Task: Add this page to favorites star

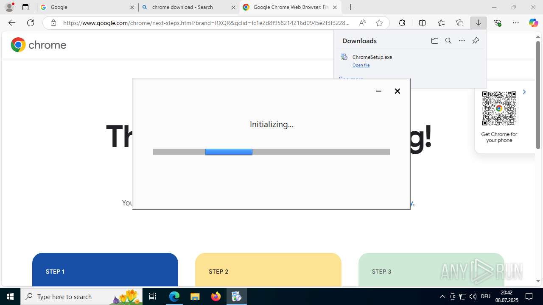Action: 379,23
